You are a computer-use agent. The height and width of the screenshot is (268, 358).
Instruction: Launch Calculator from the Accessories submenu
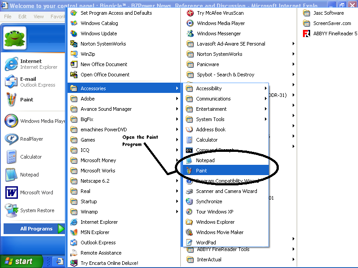pos(226,140)
